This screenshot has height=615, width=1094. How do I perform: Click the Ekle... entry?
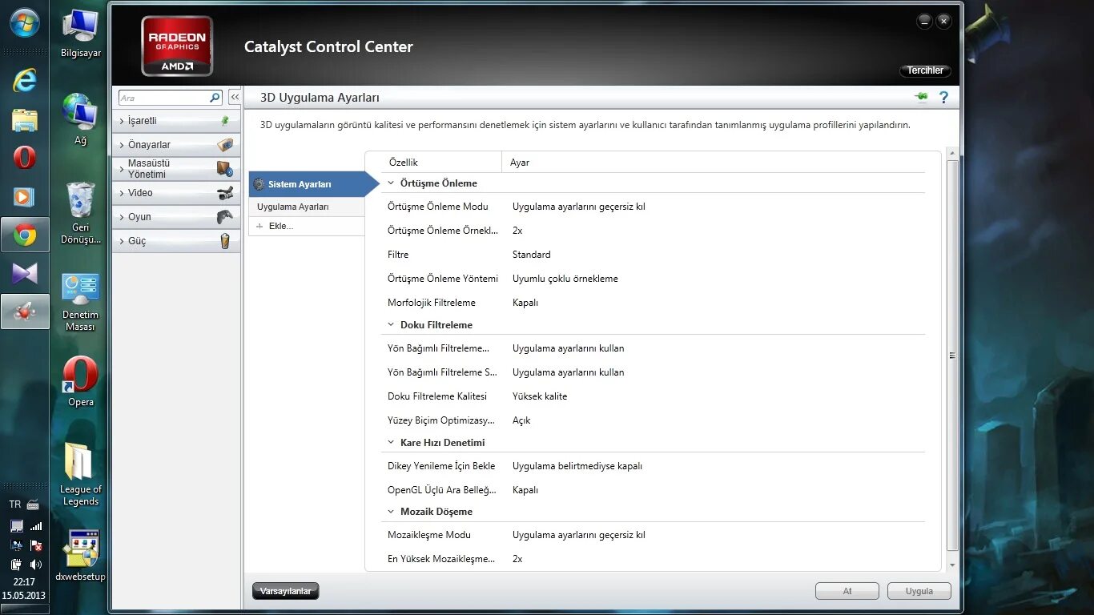tap(307, 227)
